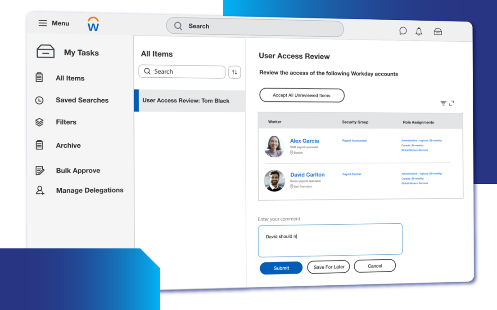
Task: Open the chat messages icon
Action: 403,31
